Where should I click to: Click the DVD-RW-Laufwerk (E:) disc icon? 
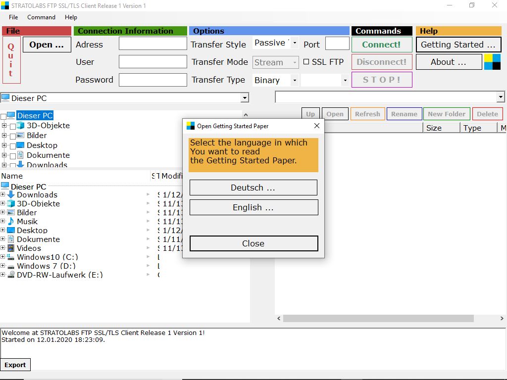click(11, 275)
